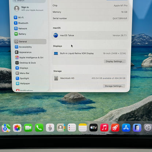Screen dimensions: 152x152
Task: Click the macOS Tahoe version row
Action: pos(90,35)
